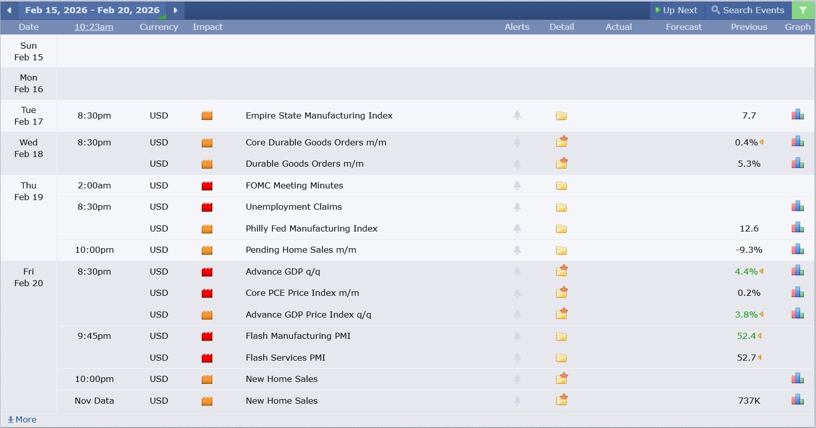Open graph for Empire State Manufacturing Index
816x428 pixels.
click(797, 115)
